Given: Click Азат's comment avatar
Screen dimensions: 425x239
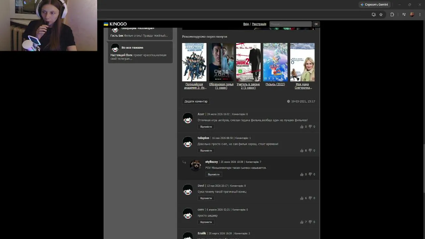Looking at the screenshot, I should point(188,118).
